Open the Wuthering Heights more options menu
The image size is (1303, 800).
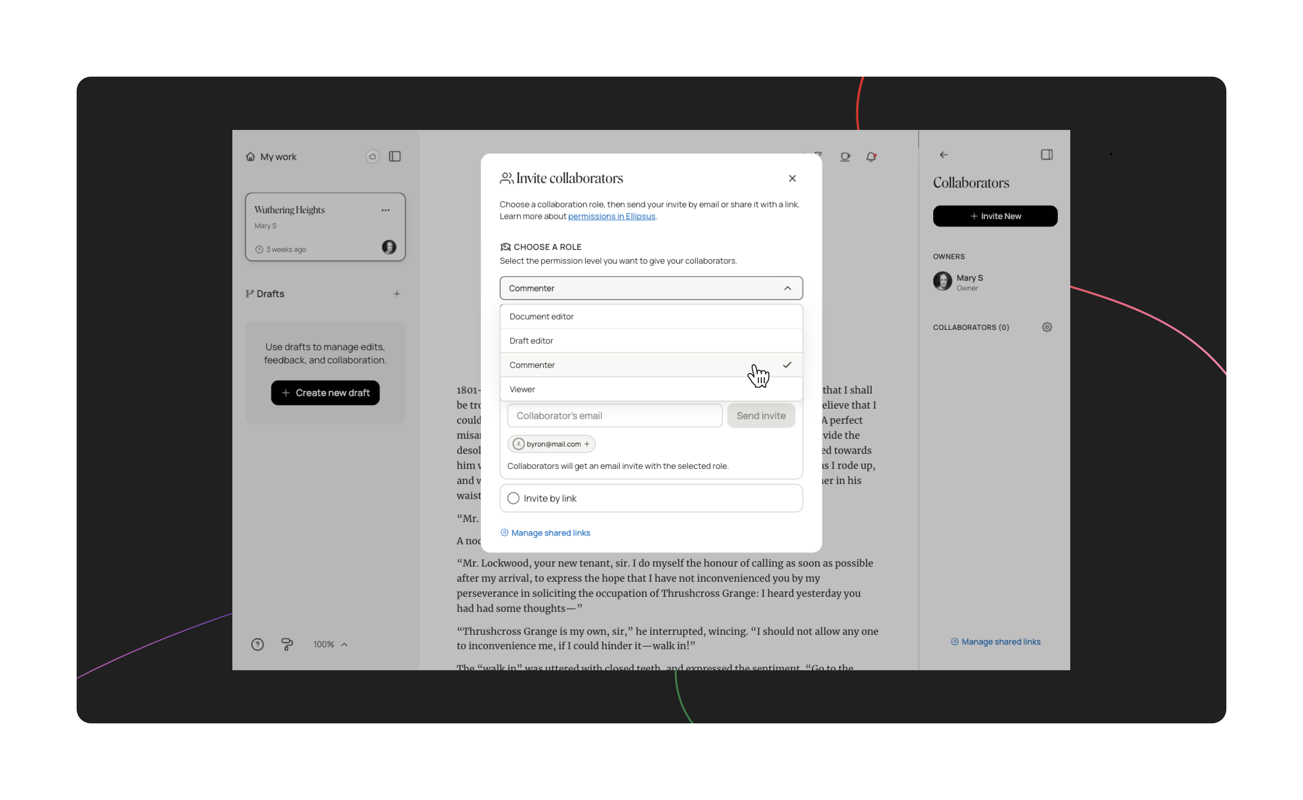(x=386, y=210)
